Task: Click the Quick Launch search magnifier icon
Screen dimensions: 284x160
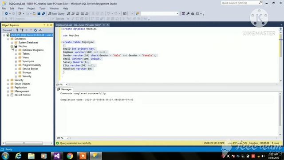Action: tap(260, 3)
